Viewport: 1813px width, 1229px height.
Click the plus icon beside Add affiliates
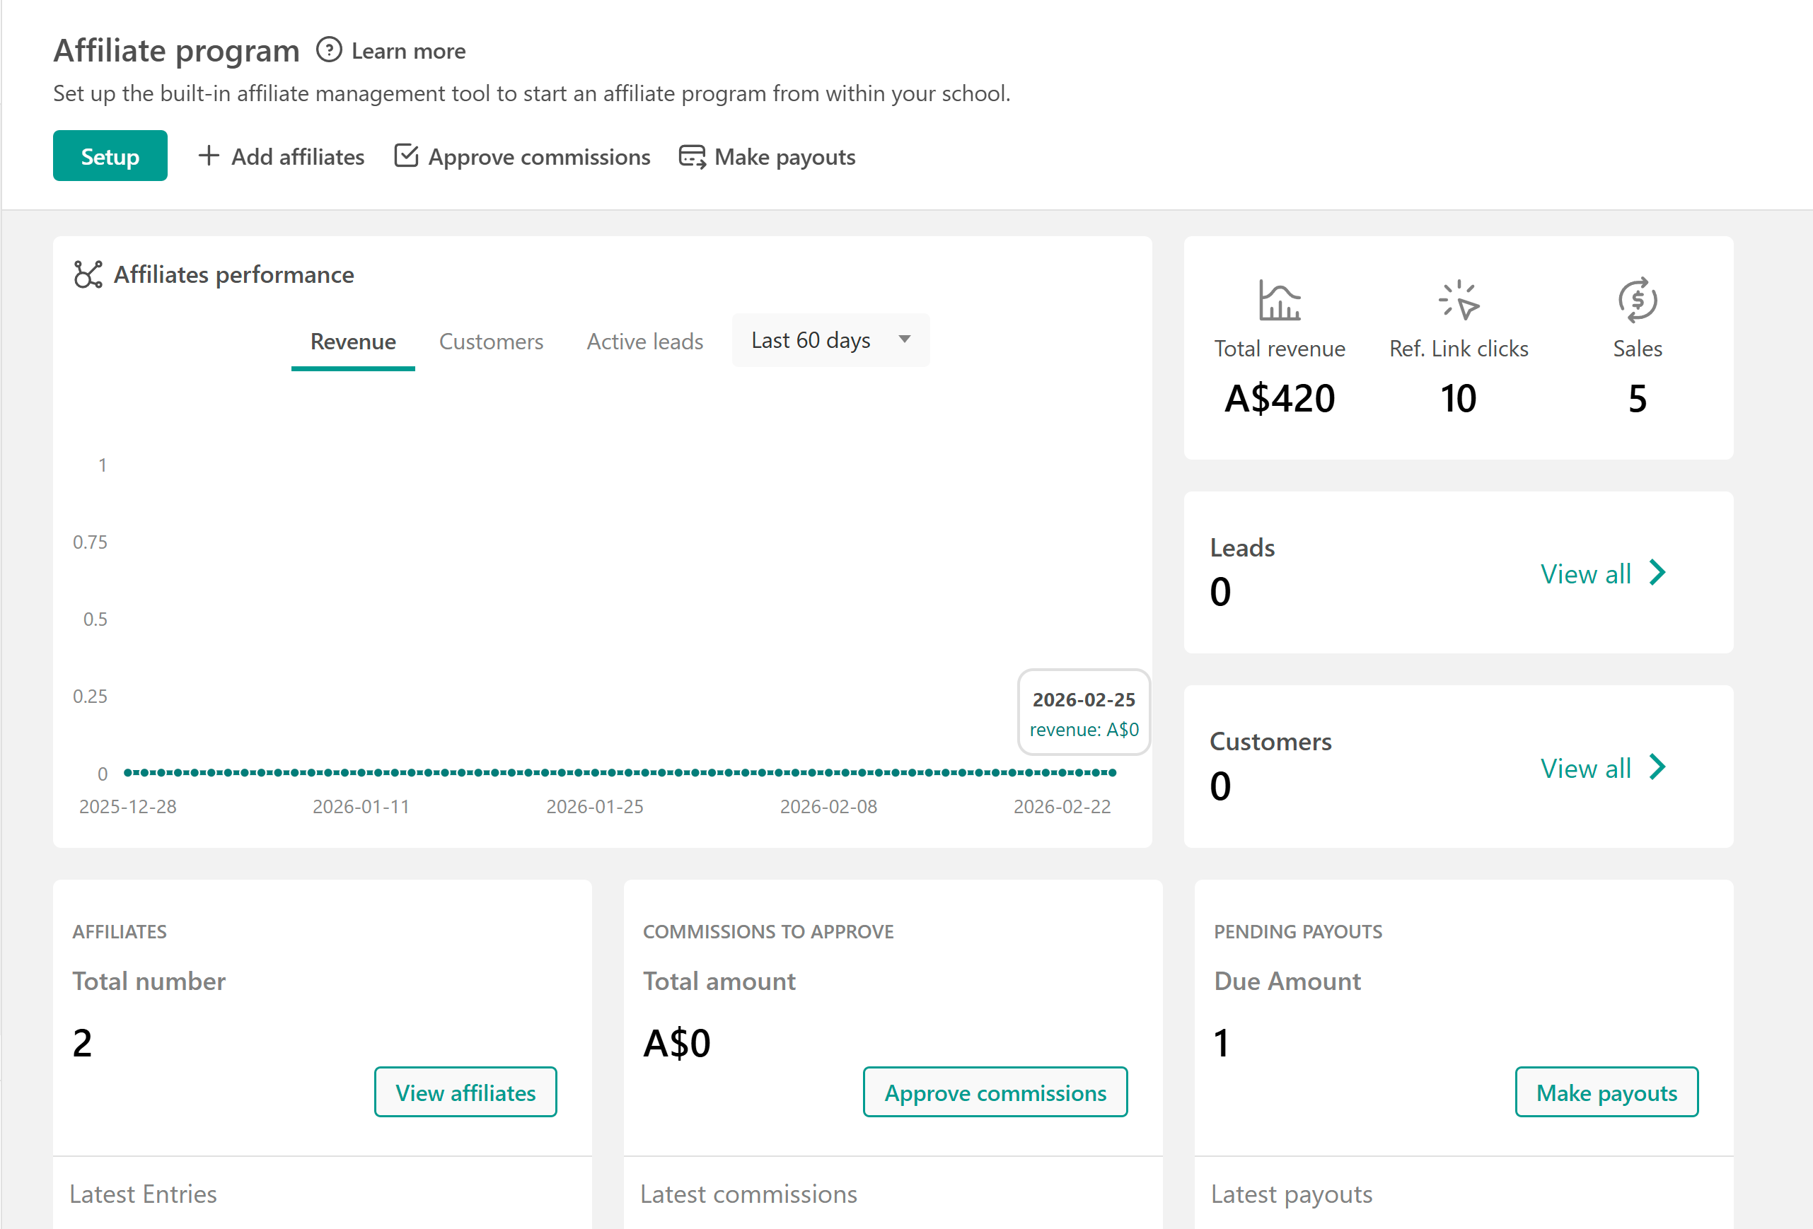208,156
